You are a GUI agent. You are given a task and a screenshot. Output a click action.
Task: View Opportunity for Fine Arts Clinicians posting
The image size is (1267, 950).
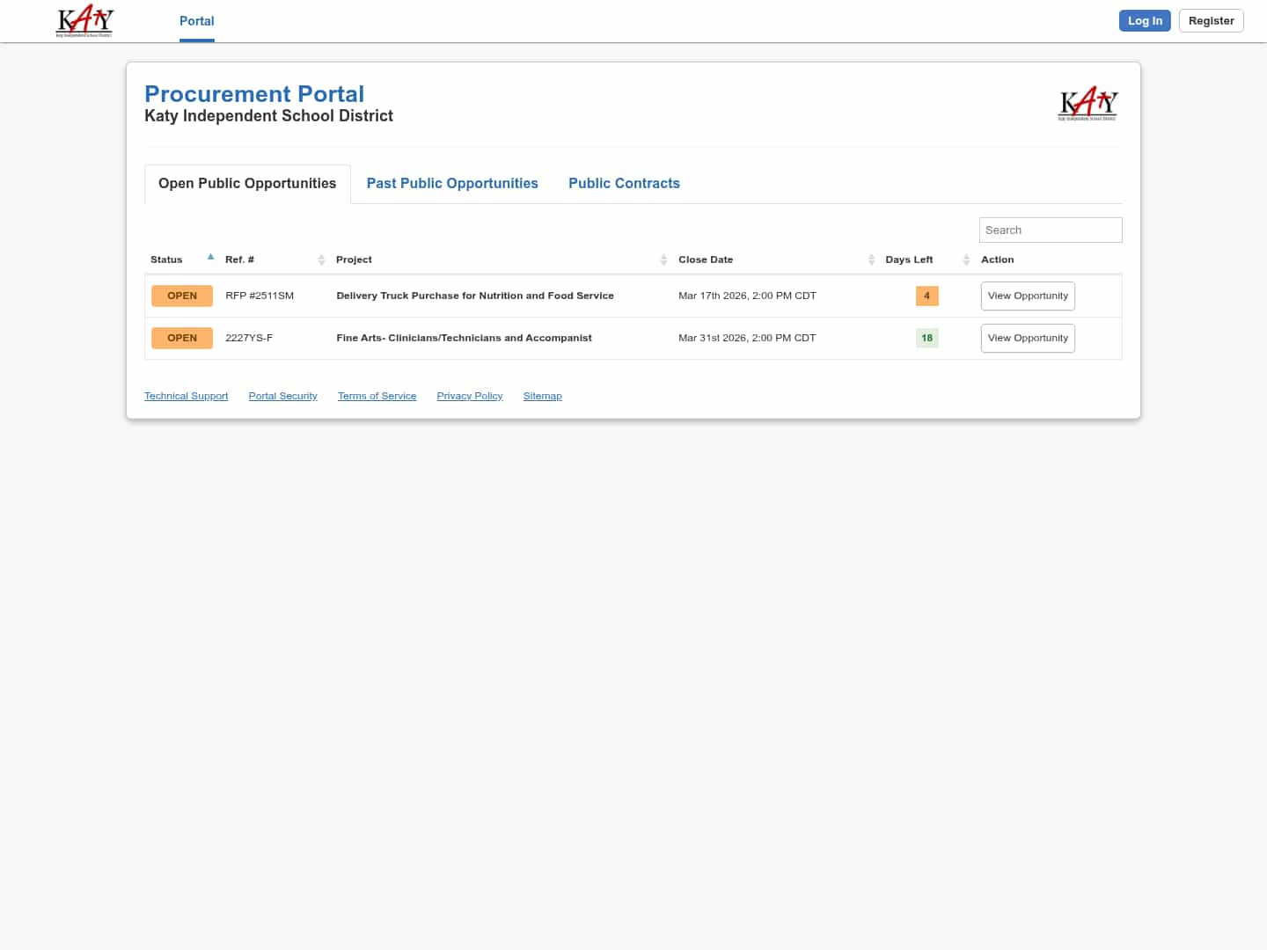coord(1028,338)
